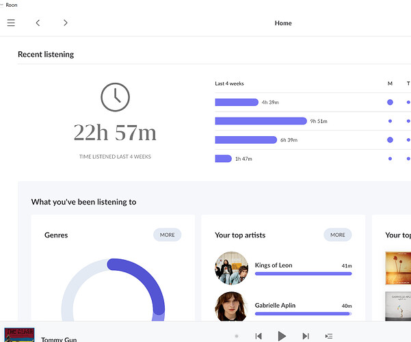The width and height of the screenshot is (411, 342).
Task: Open the Gabrielle Aplin album cover
Action: 398,306
